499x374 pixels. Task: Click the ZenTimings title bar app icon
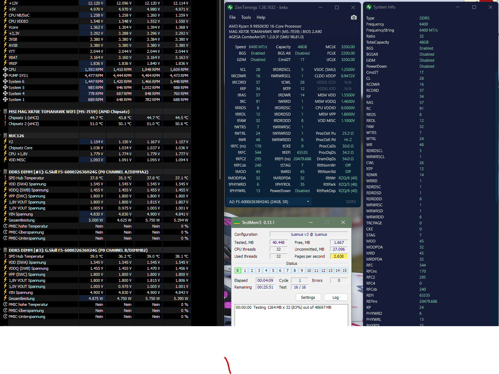pos(230,7)
